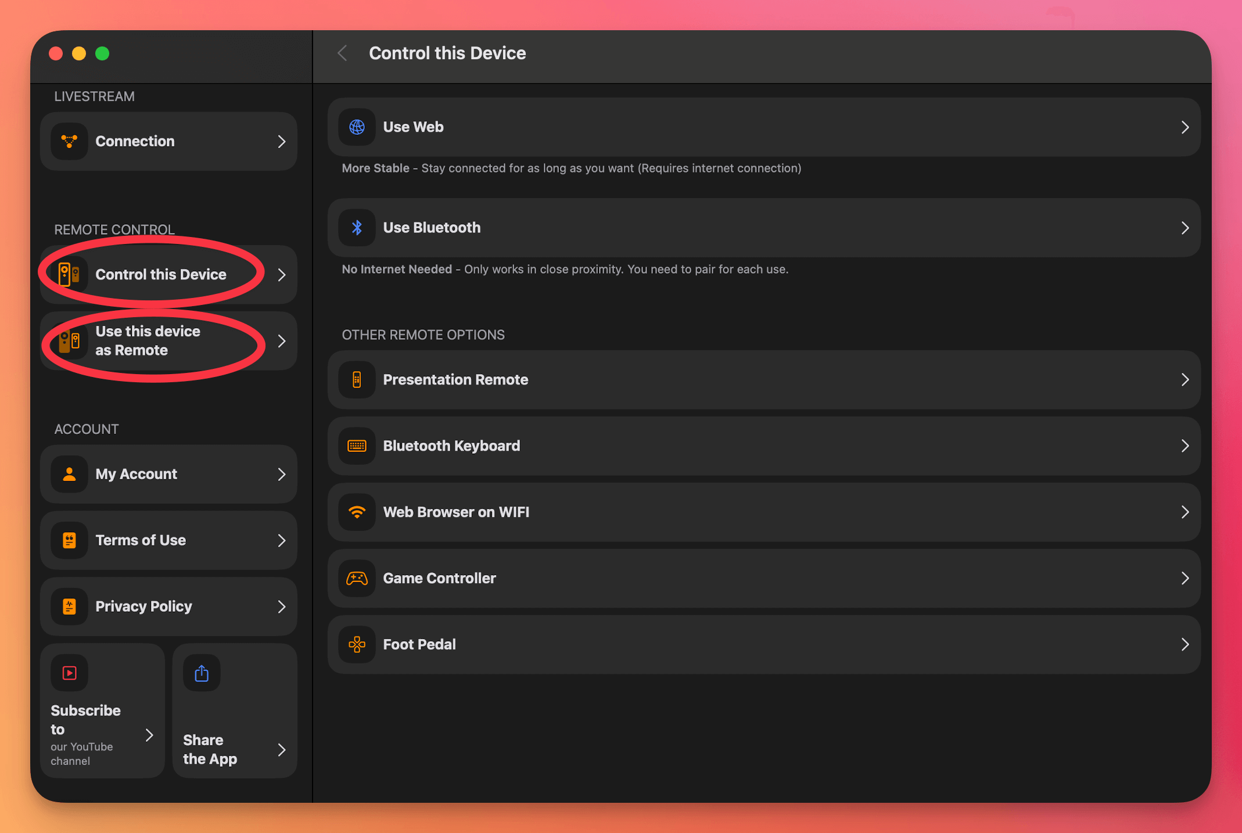
Task: Click the YouTube play icon in Subscribe card
Action: pyautogui.click(x=69, y=673)
